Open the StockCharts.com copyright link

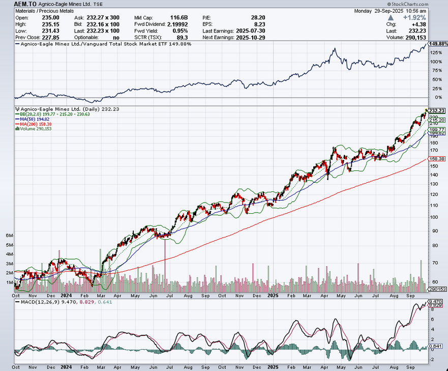408,4
